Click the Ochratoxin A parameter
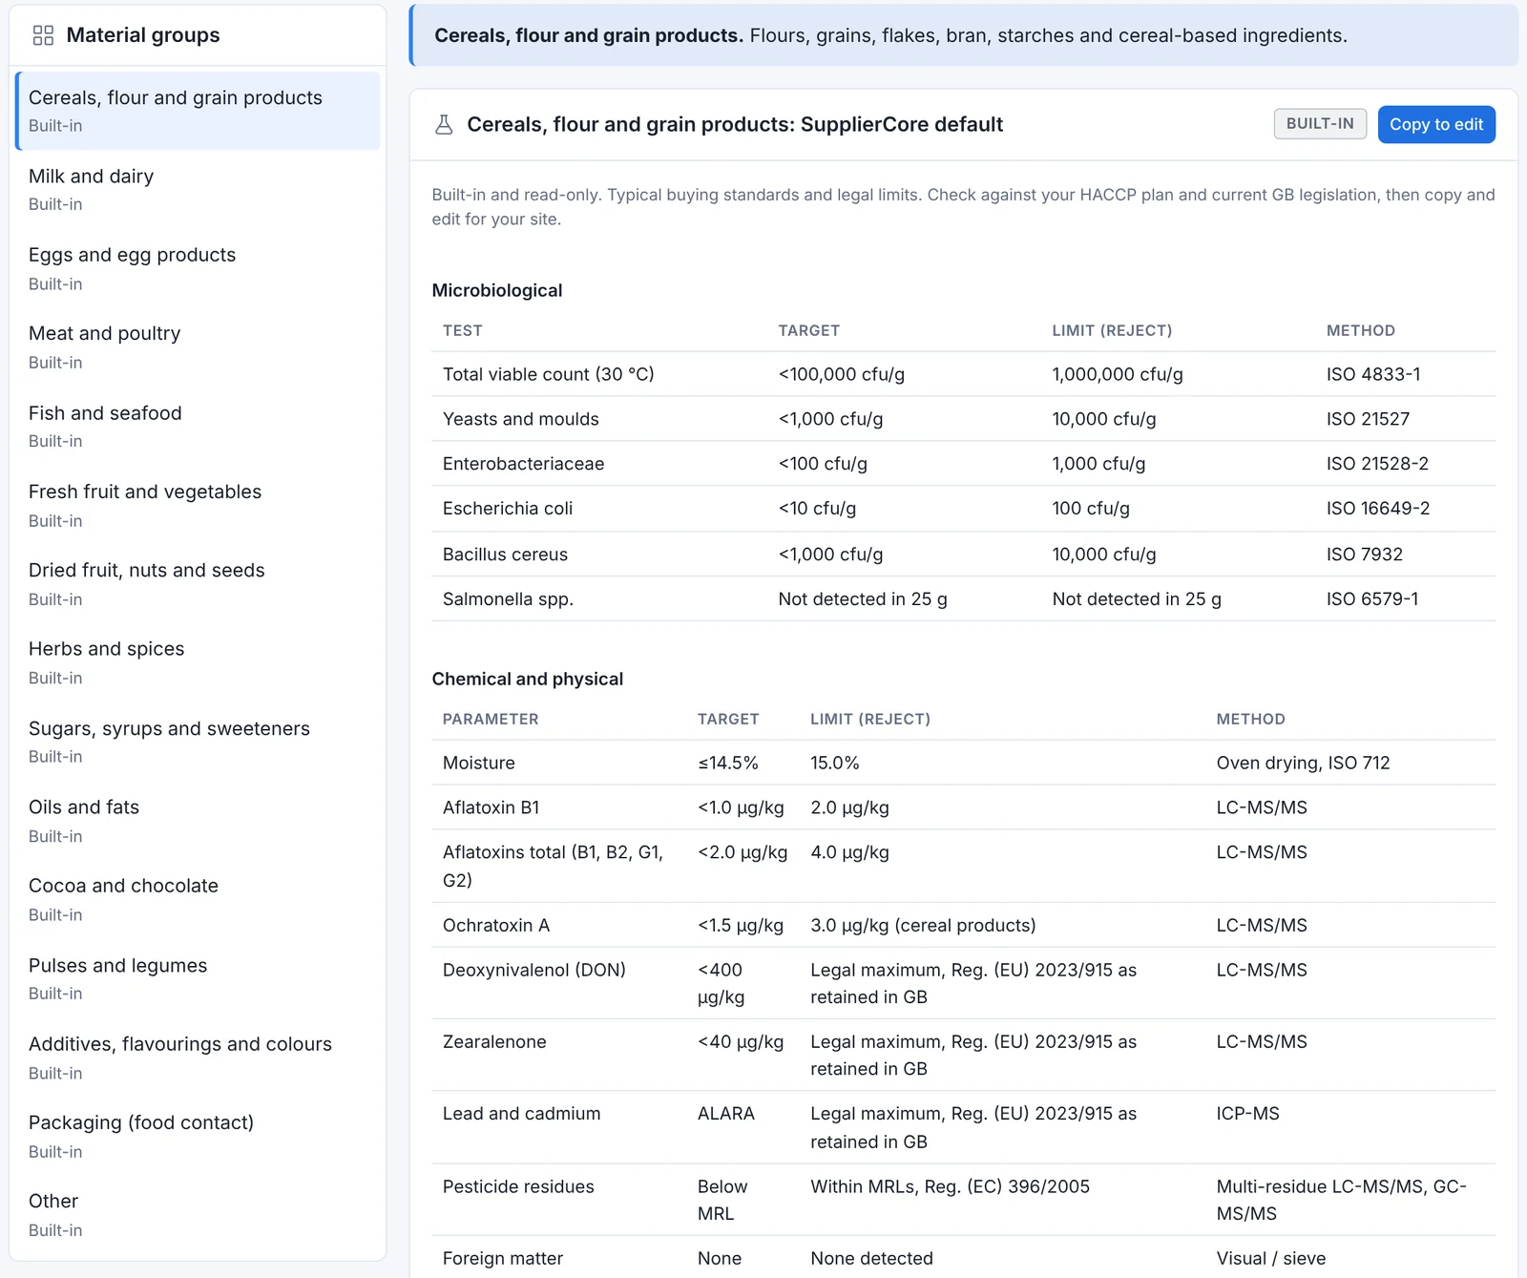 496,925
